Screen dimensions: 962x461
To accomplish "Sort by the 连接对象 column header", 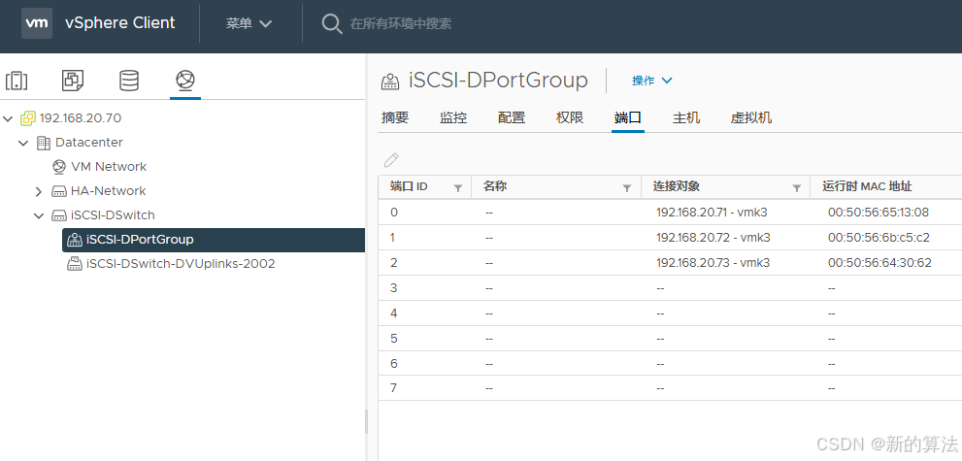I will tap(676, 186).
